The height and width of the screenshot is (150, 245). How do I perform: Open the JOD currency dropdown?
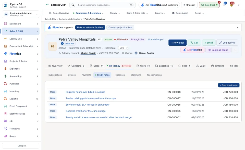click(123, 48)
